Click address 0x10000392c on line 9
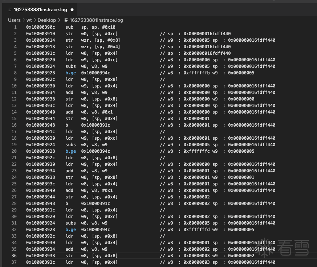The width and height of the screenshot is (317, 267). [40, 79]
